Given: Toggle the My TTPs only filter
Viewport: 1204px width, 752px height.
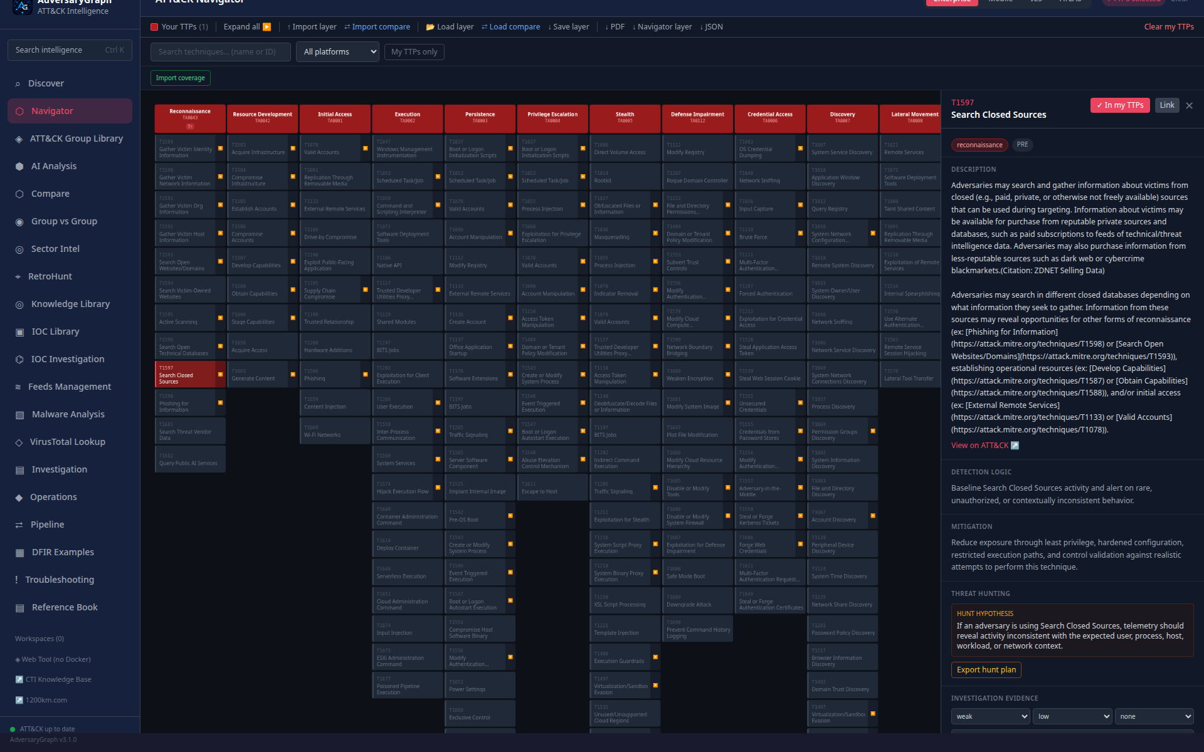Looking at the screenshot, I should point(415,52).
